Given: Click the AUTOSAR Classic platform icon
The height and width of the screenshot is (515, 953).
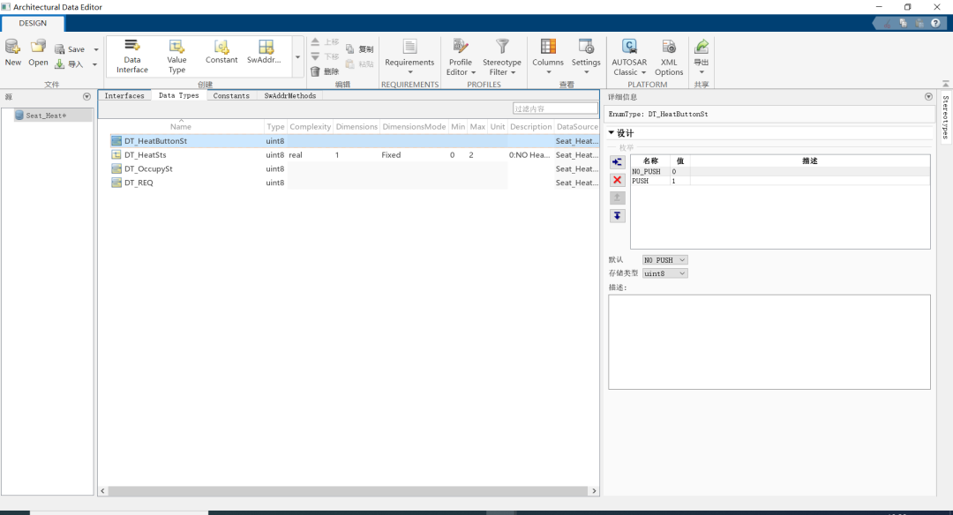Looking at the screenshot, I should point(629,47).
